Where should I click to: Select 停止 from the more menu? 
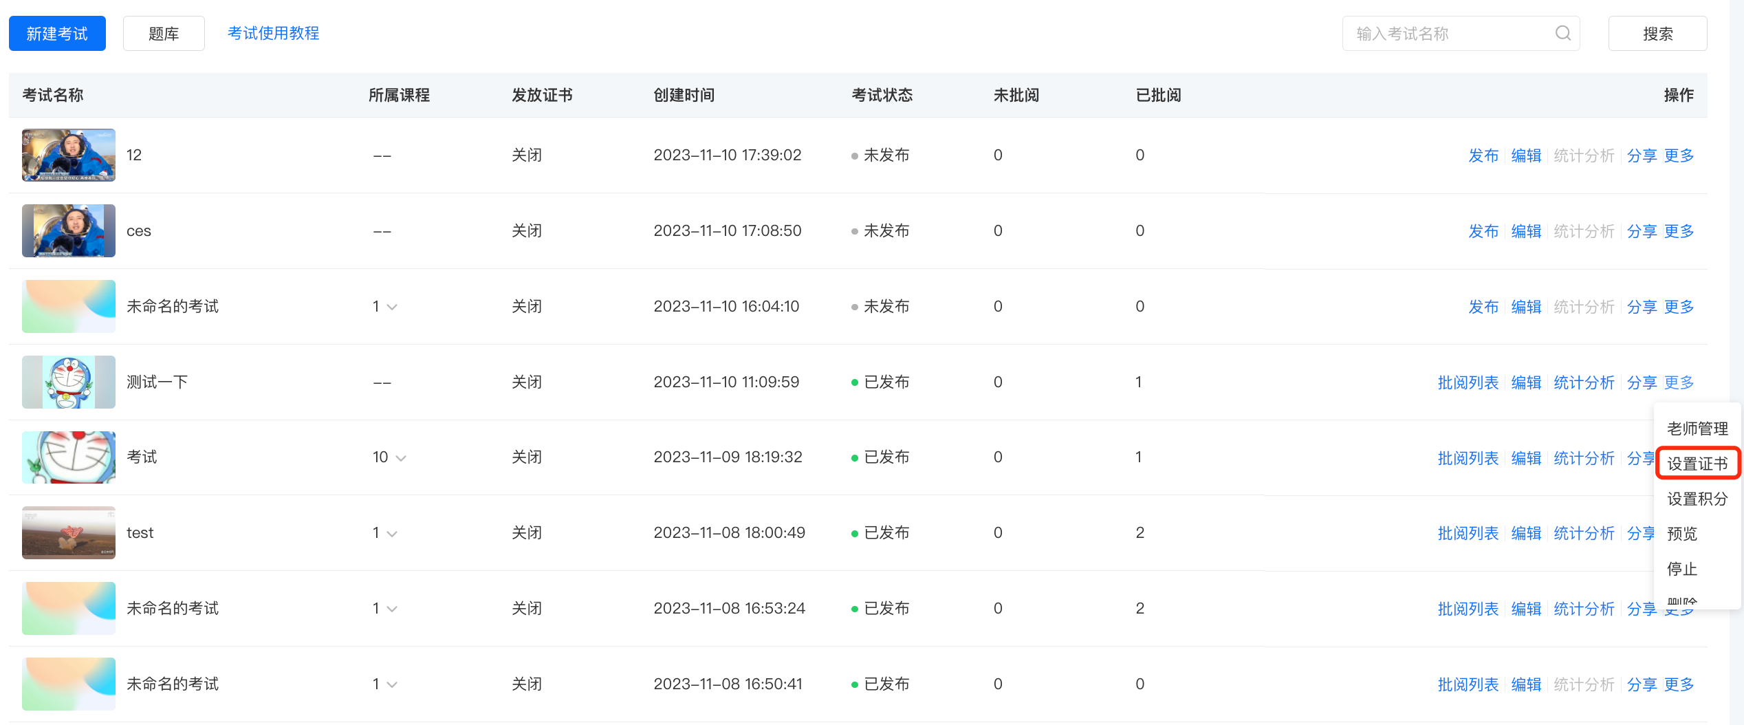pos(1682,569)
